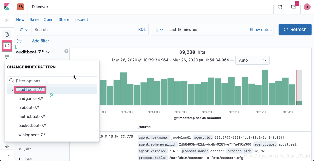Click Save in the top menu
This screenshot has width=314, height=161.
click(34, 19)
